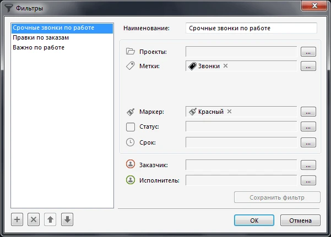Click the delete filter X icon

[34, 219]
